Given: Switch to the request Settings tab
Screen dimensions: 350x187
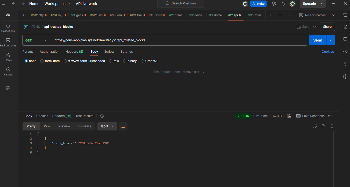Looking at the screenshot, I should click(127, 52).
